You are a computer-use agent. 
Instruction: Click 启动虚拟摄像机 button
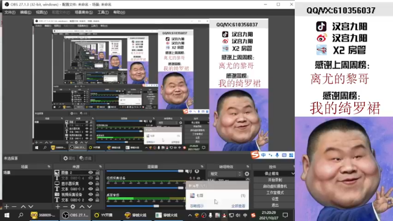click(275, 186)
